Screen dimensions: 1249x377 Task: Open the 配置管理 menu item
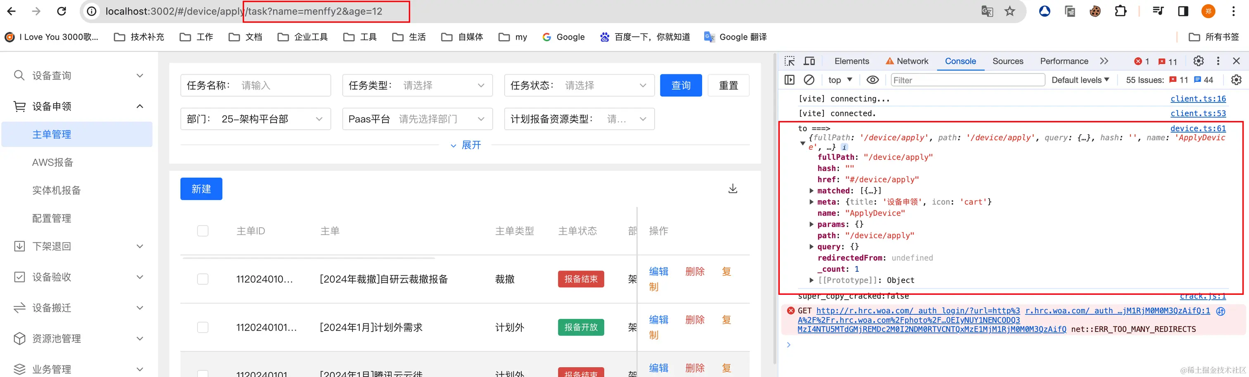52,218
